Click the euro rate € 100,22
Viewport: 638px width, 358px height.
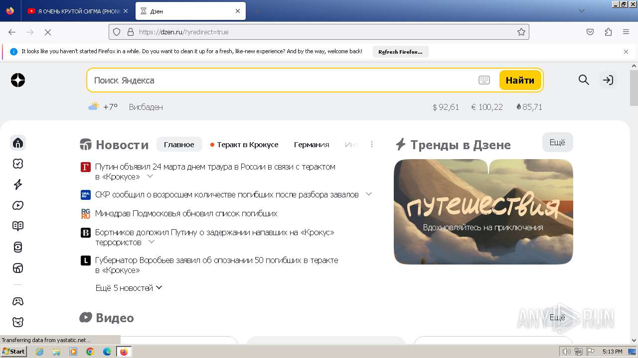487,107
